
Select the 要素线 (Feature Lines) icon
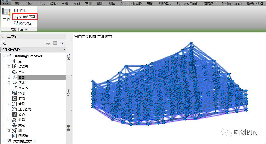point(14,88)
